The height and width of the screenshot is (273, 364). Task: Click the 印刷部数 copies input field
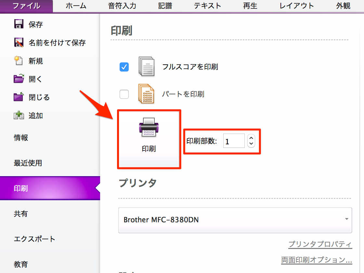[234, 141]
